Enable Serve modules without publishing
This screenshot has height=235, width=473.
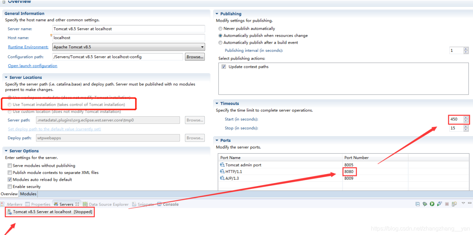coord(10,166)
